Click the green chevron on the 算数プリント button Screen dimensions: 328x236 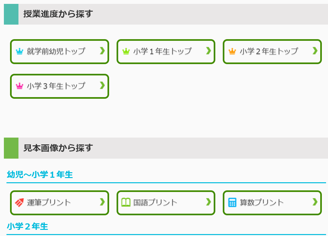(x=315, y=202)
